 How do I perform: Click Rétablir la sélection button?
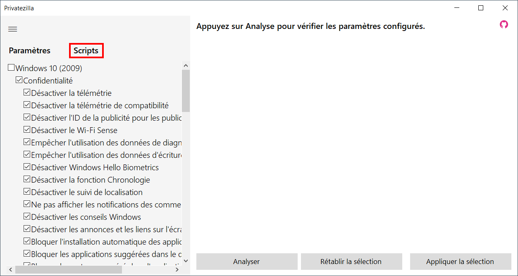pyautogui.click(x=351, y=262)
